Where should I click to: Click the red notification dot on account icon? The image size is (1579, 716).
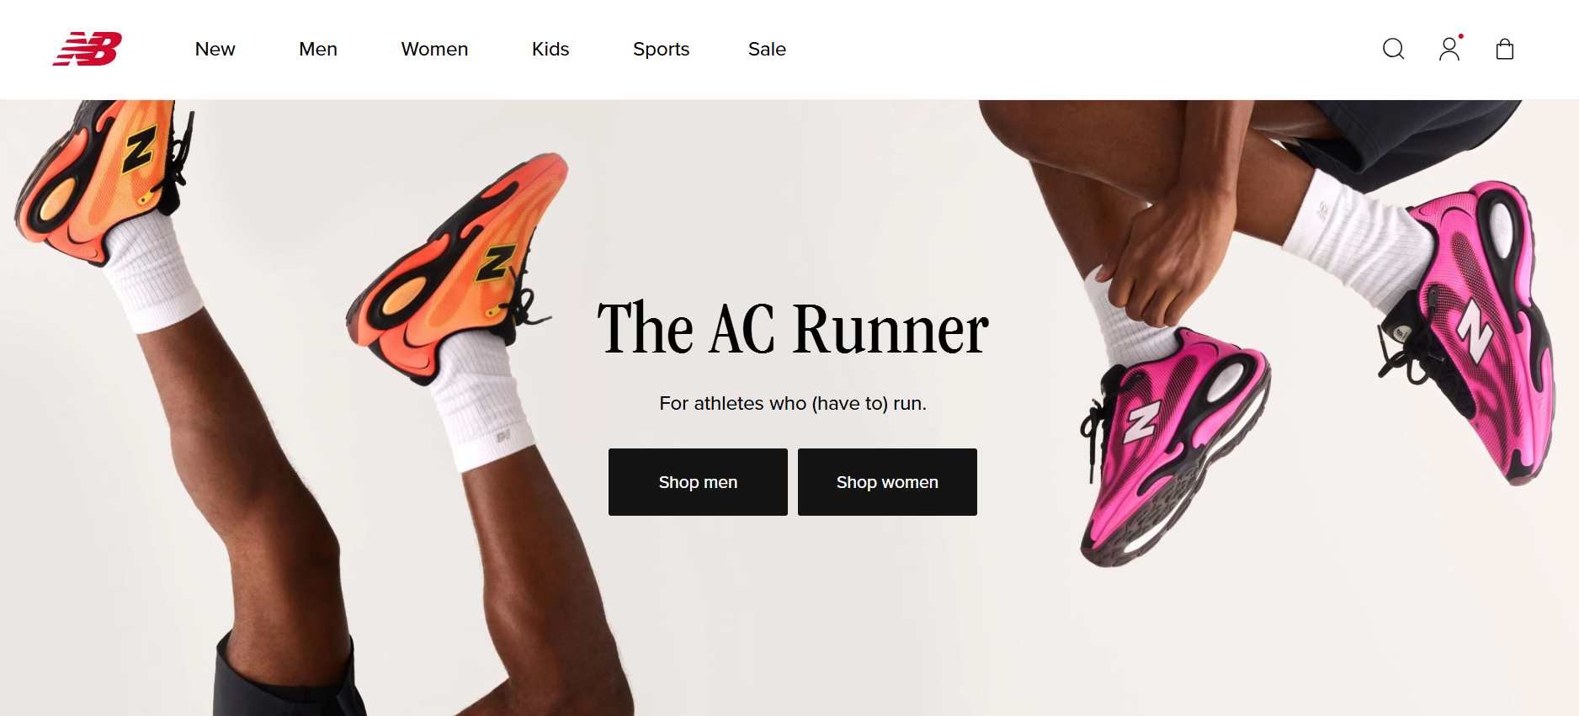pyautogui.click(x=1460, y=36)
